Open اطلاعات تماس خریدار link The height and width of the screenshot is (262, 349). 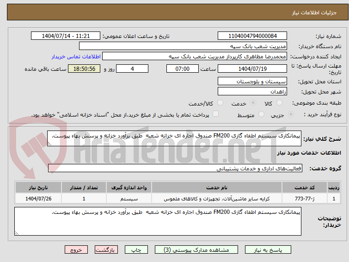pos(76,56)
